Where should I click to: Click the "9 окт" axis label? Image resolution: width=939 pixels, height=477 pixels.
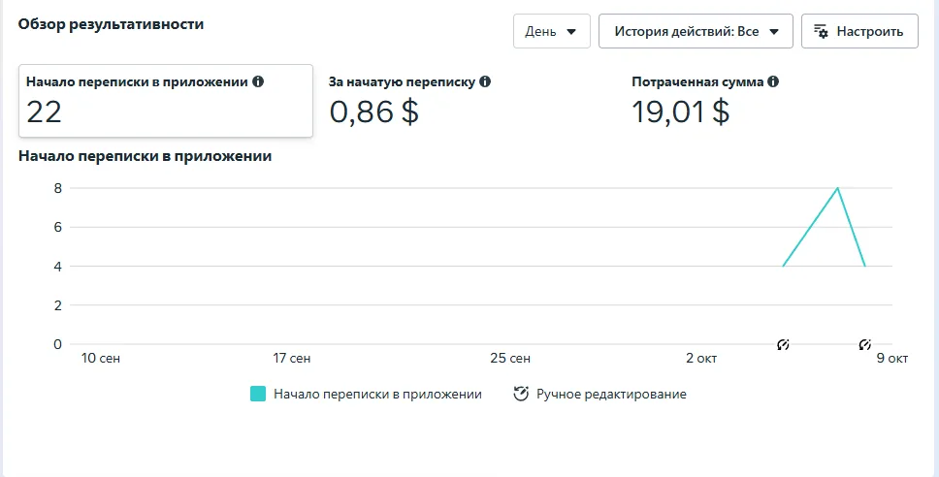coord(892,359)
